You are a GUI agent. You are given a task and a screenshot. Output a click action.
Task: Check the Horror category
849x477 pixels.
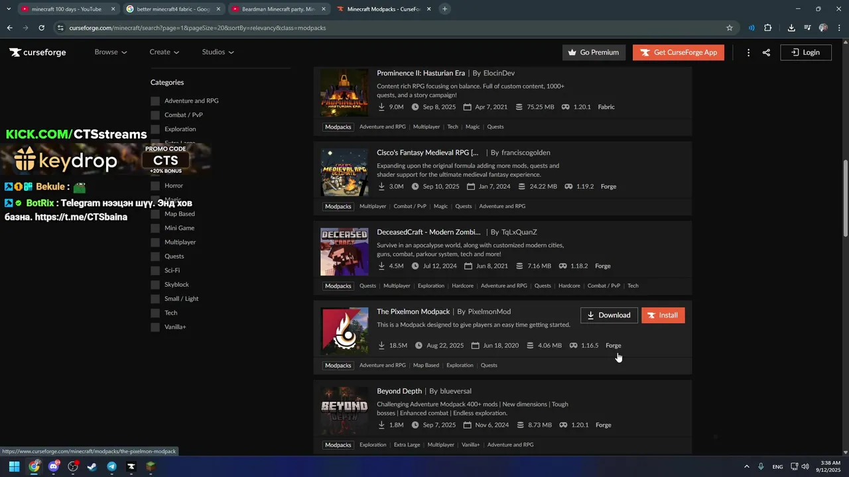point(155,185)
